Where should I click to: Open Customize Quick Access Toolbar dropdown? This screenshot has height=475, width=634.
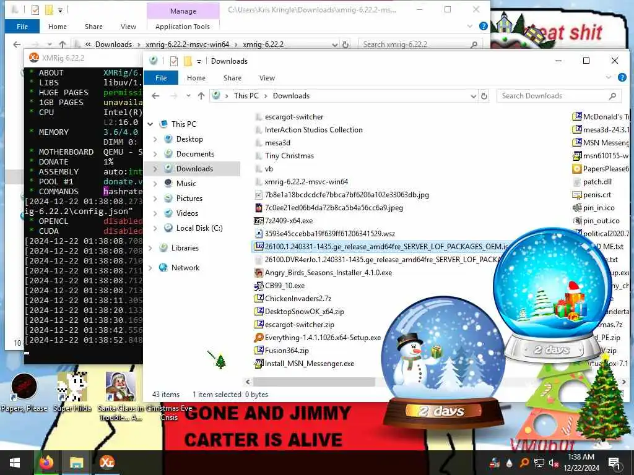[199, 61]
